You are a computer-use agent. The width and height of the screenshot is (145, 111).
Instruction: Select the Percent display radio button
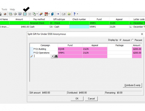(133, 40)
